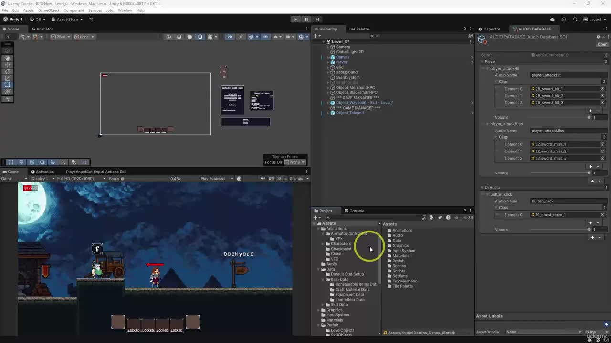Open the Prefab folder in Assets list
This screenshot has height=343, width=611.
tap(398, 261)
